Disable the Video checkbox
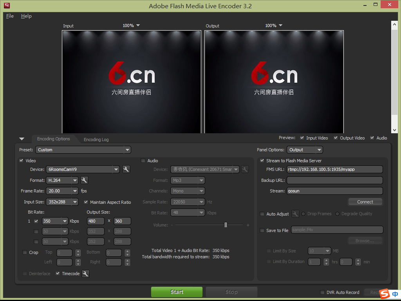The width and height of the screenshot is (401, 301). pos(22,160)
